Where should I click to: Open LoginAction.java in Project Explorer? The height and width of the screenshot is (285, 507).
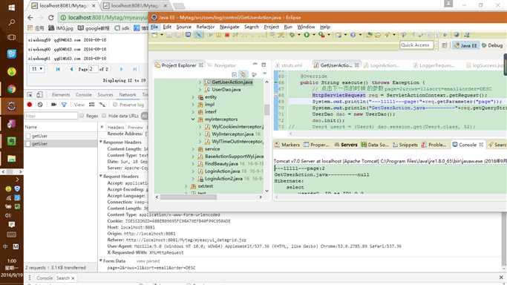(x=222, y=171)
